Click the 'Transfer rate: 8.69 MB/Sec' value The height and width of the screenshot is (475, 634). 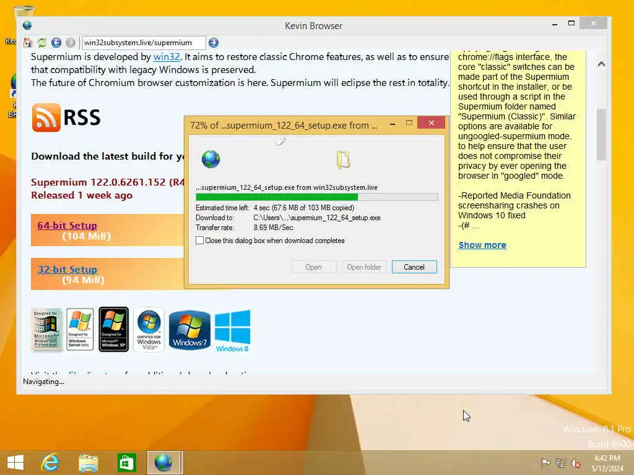click(273, 228)
